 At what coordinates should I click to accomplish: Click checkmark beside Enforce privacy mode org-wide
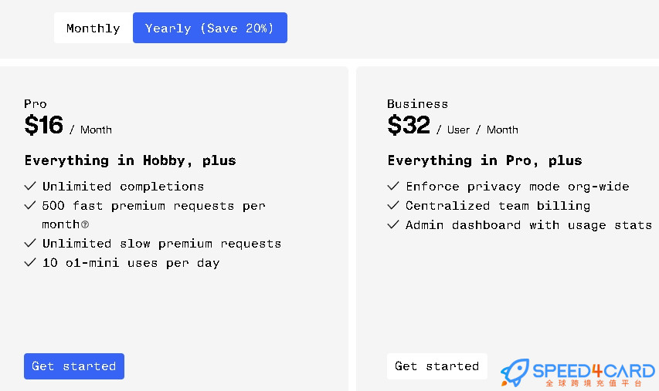pos(393,186)
